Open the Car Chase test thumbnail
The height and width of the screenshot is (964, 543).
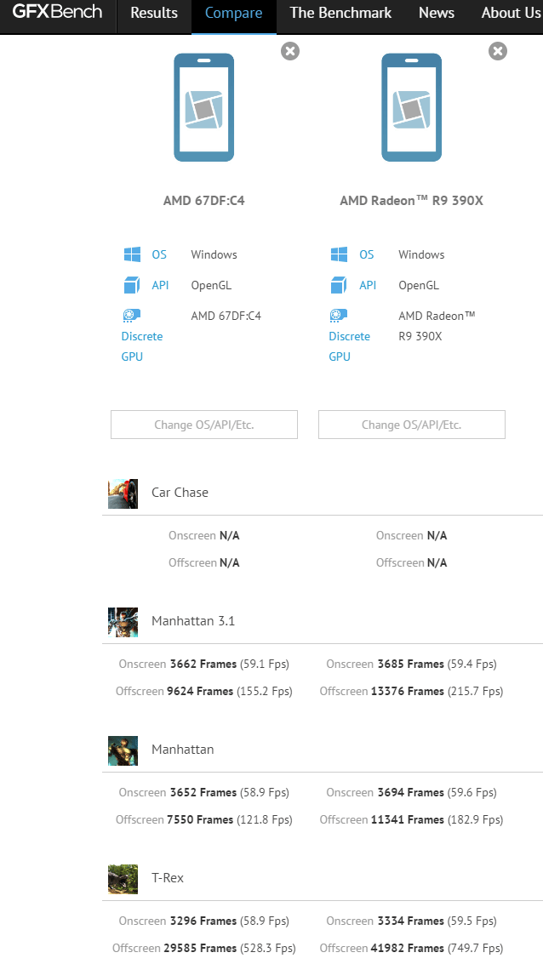pyautogui.click(x=123, y=493)
